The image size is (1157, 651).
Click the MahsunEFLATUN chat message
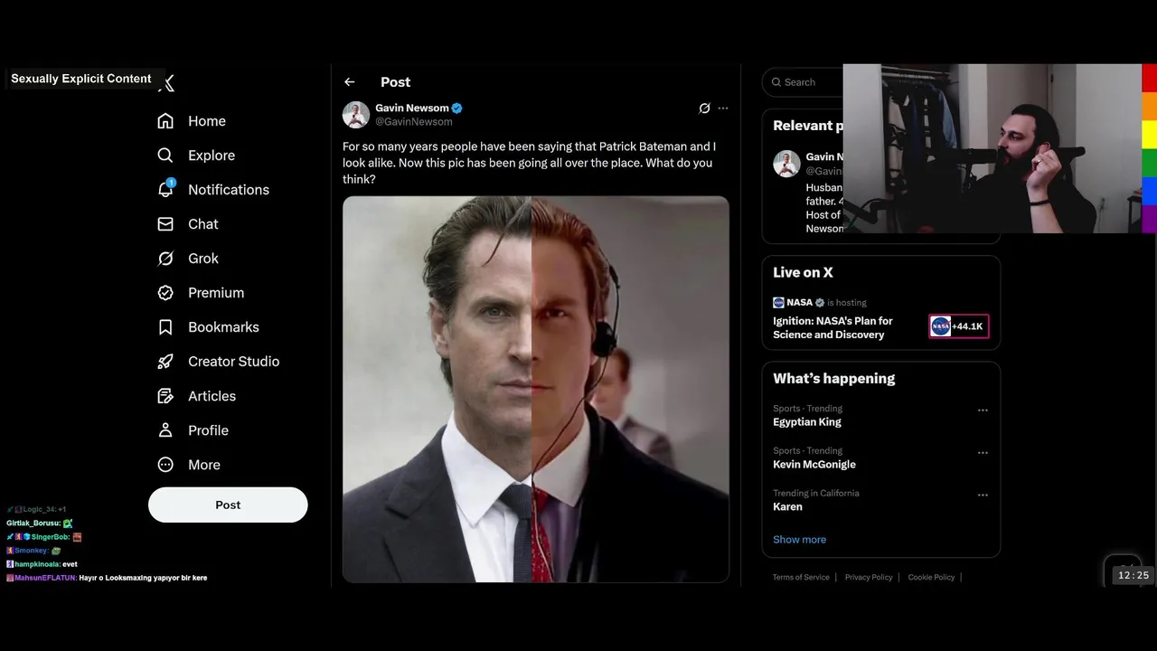pos(107,578)
